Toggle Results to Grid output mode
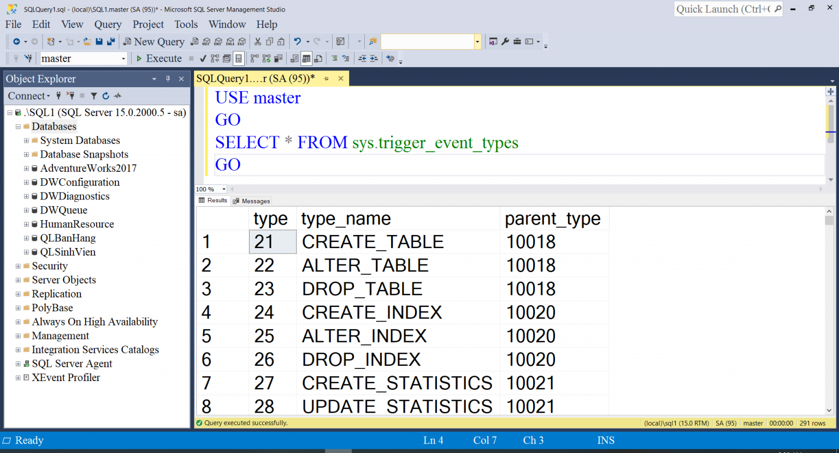The width and height of the screenshot is (839, 453). (306, 58)
